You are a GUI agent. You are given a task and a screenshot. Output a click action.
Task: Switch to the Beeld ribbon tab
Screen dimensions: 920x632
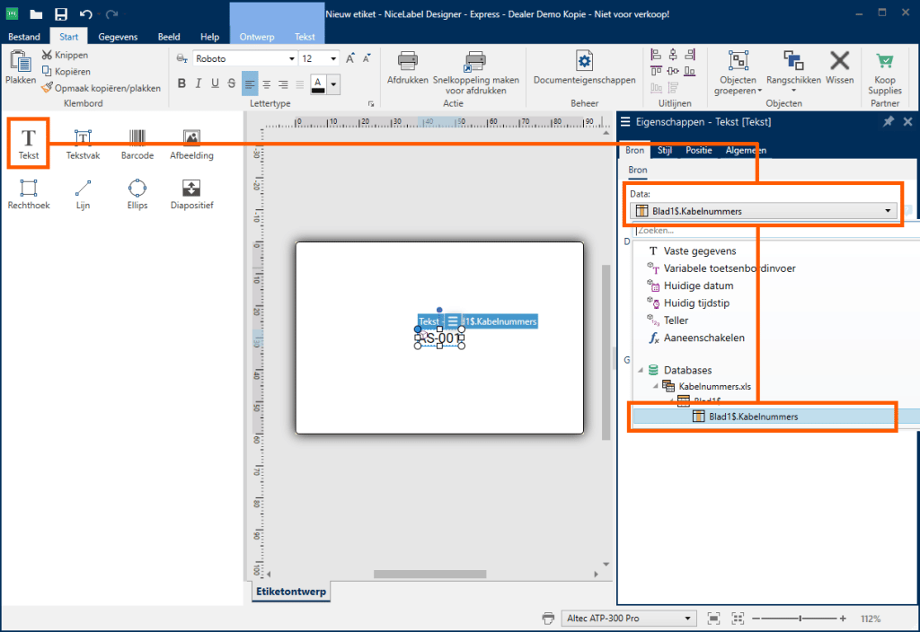[x=169, y=36]
